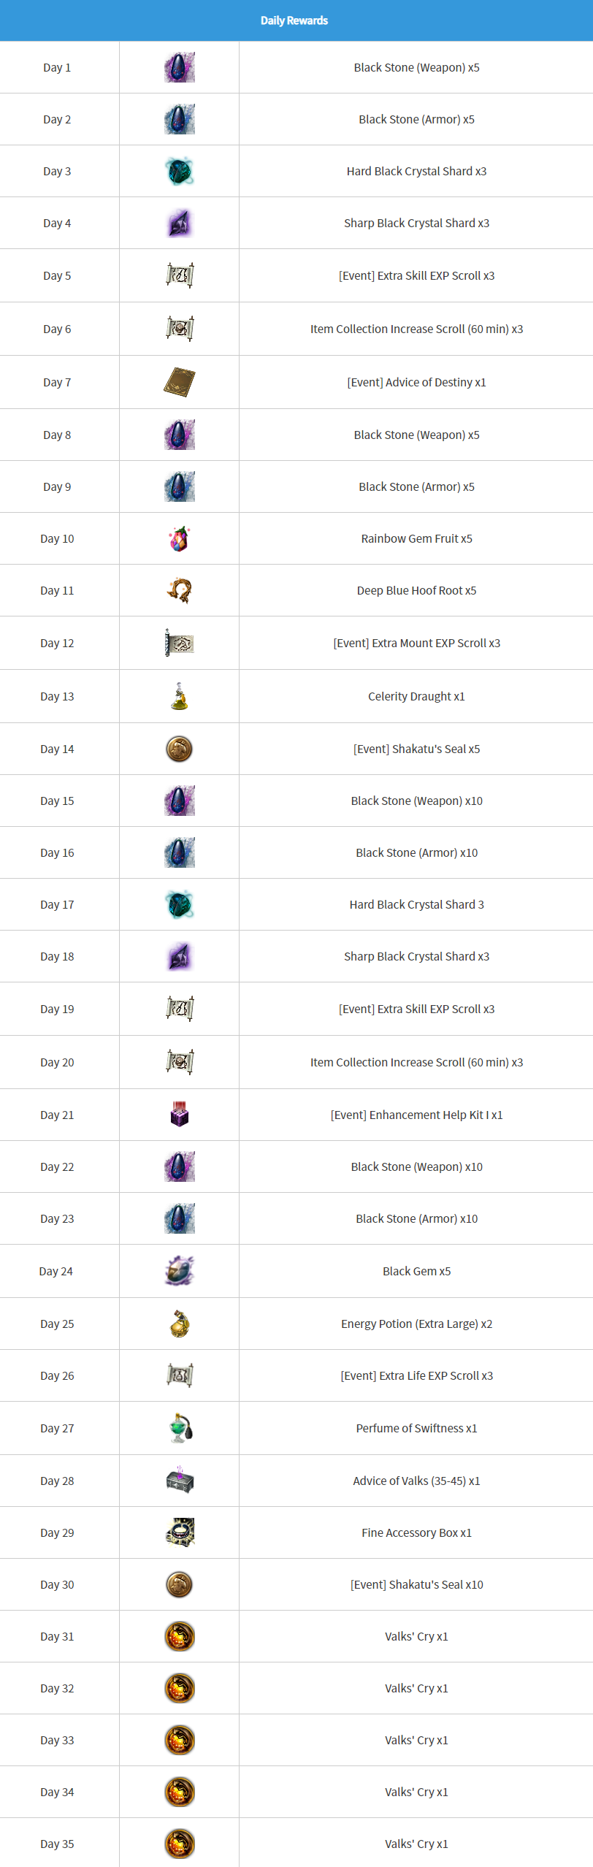The width and height of the screenshot is (593, 1867).
Task: Click the Perfume of Swiftness bottle icon
Action: pyautogui.click(x=179, y=1428)
